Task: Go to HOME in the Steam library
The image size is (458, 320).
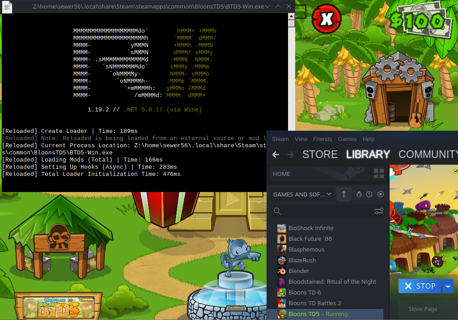Action: (x=320, y=174)
